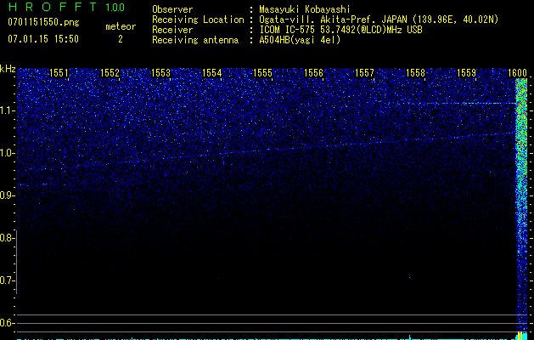Click the Observer label
Image resolution: width=534 pixels, height=340 pixels.
coord(172,9)
